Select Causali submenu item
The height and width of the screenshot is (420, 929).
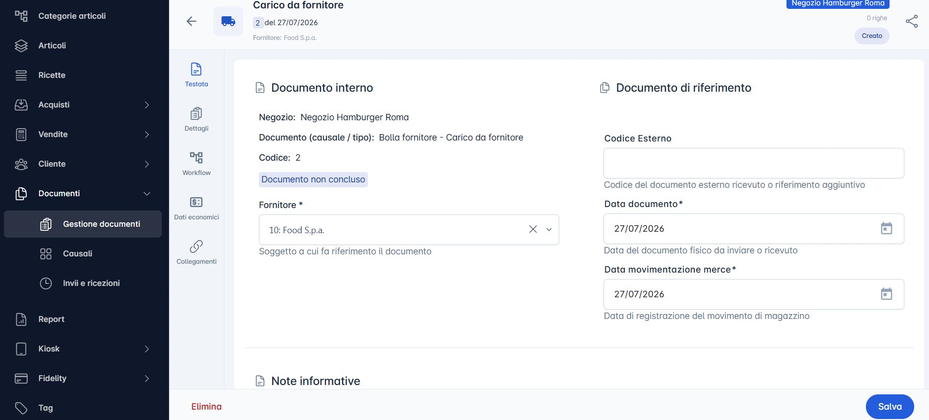pyautogui.click(x=83, y=253)
